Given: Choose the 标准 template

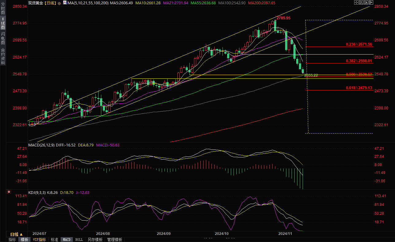Looking at the screenshot, I should tap(54, 240).
